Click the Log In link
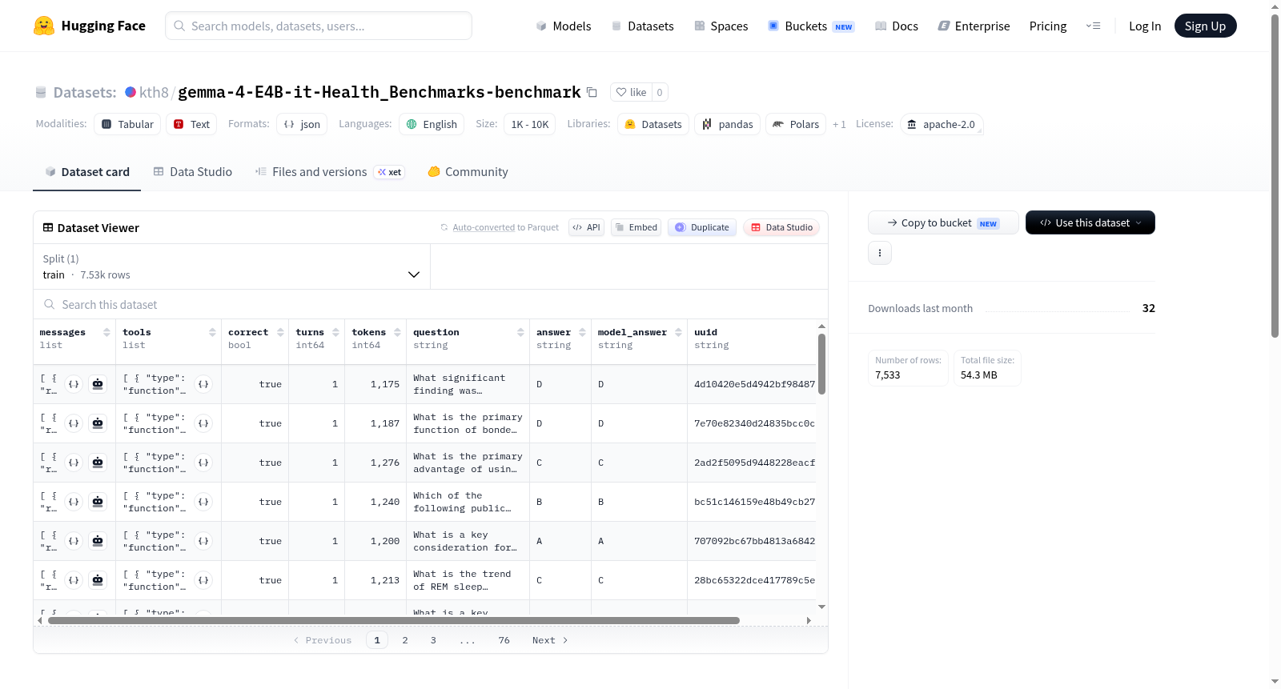The width and height of the screenshot is (1281, 689). 1145,26
